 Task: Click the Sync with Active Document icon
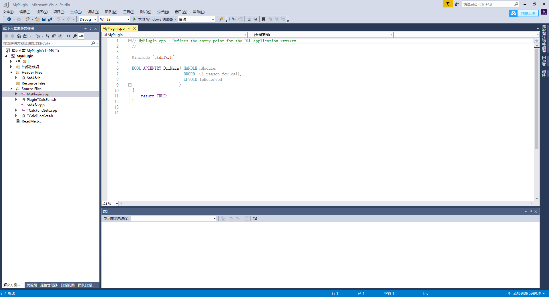[47, 36]
